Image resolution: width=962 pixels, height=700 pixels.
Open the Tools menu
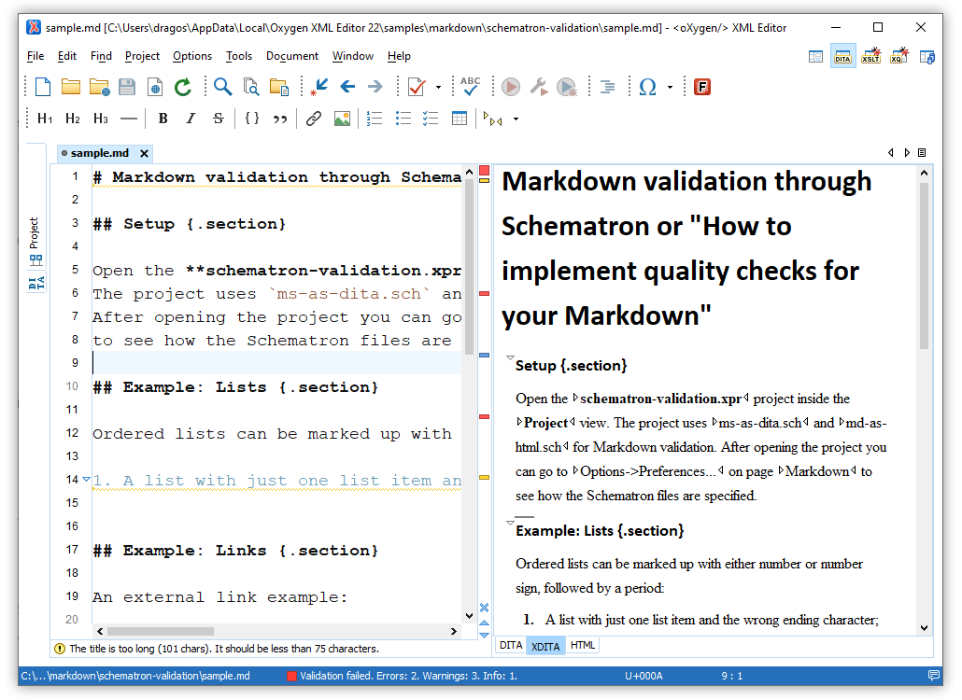point(239,56)
